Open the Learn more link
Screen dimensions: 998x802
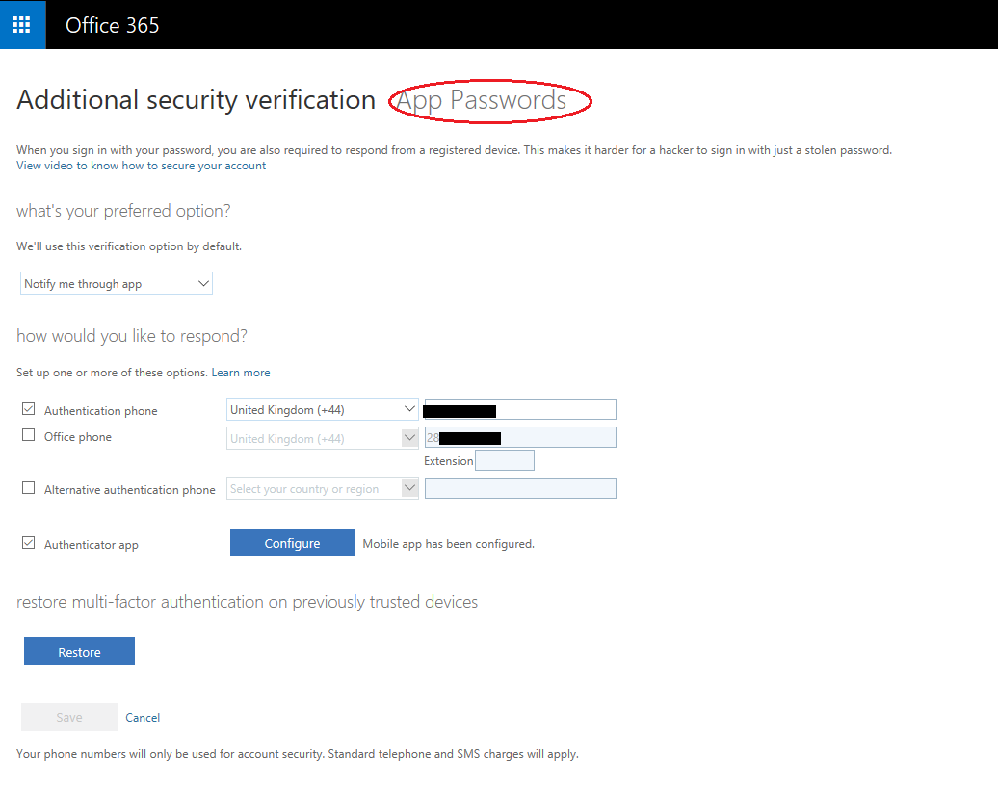click(241, 373)
